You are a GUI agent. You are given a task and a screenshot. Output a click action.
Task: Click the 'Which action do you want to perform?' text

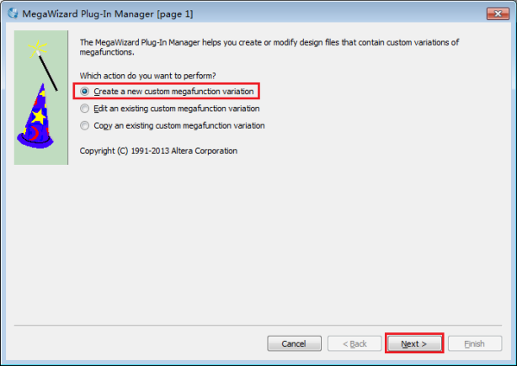(147, 76)
